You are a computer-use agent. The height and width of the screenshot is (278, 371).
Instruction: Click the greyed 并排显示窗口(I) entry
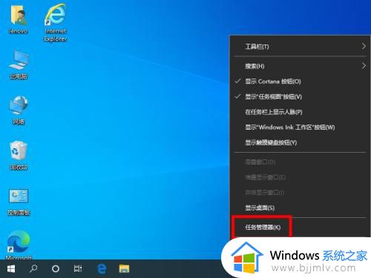(x=300, y=192)
